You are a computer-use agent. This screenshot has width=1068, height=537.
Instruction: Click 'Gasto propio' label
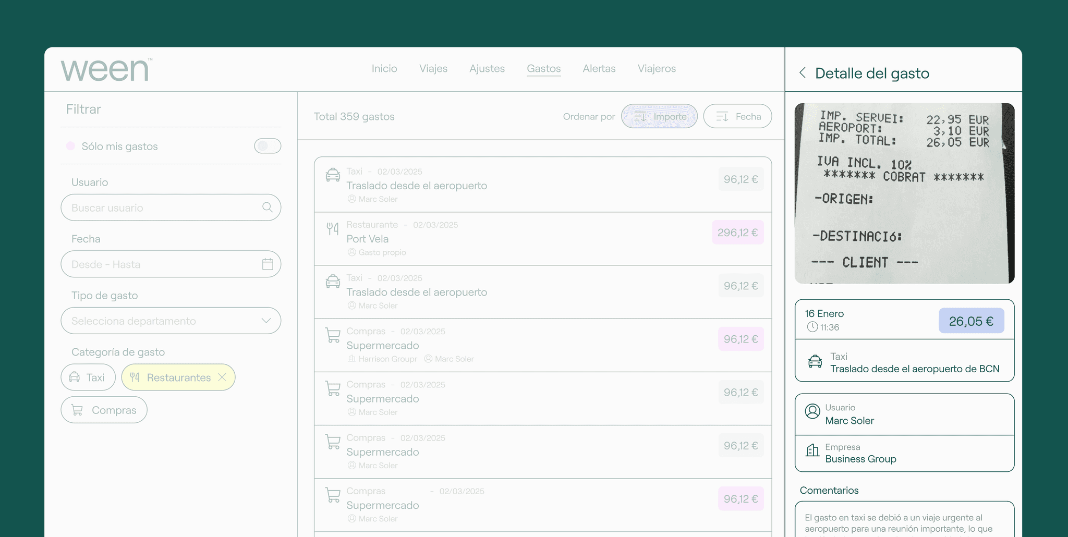382,252
